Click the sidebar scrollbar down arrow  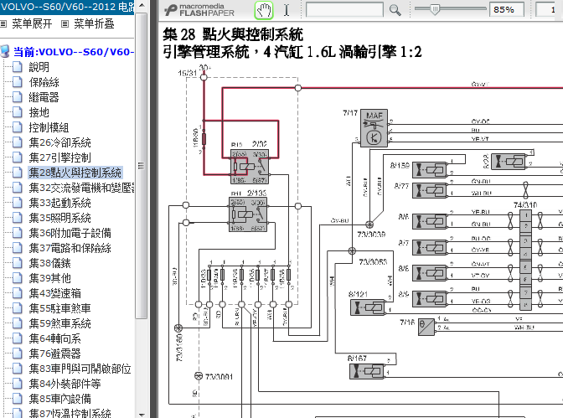pos(142,414)
